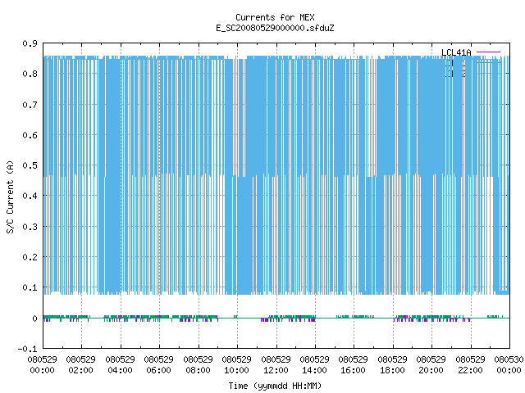Image resolution: width=525 pixels, height=393 pixels.
Task: Click the 0.9 y-axis tick label
Action: click(30, 43)
